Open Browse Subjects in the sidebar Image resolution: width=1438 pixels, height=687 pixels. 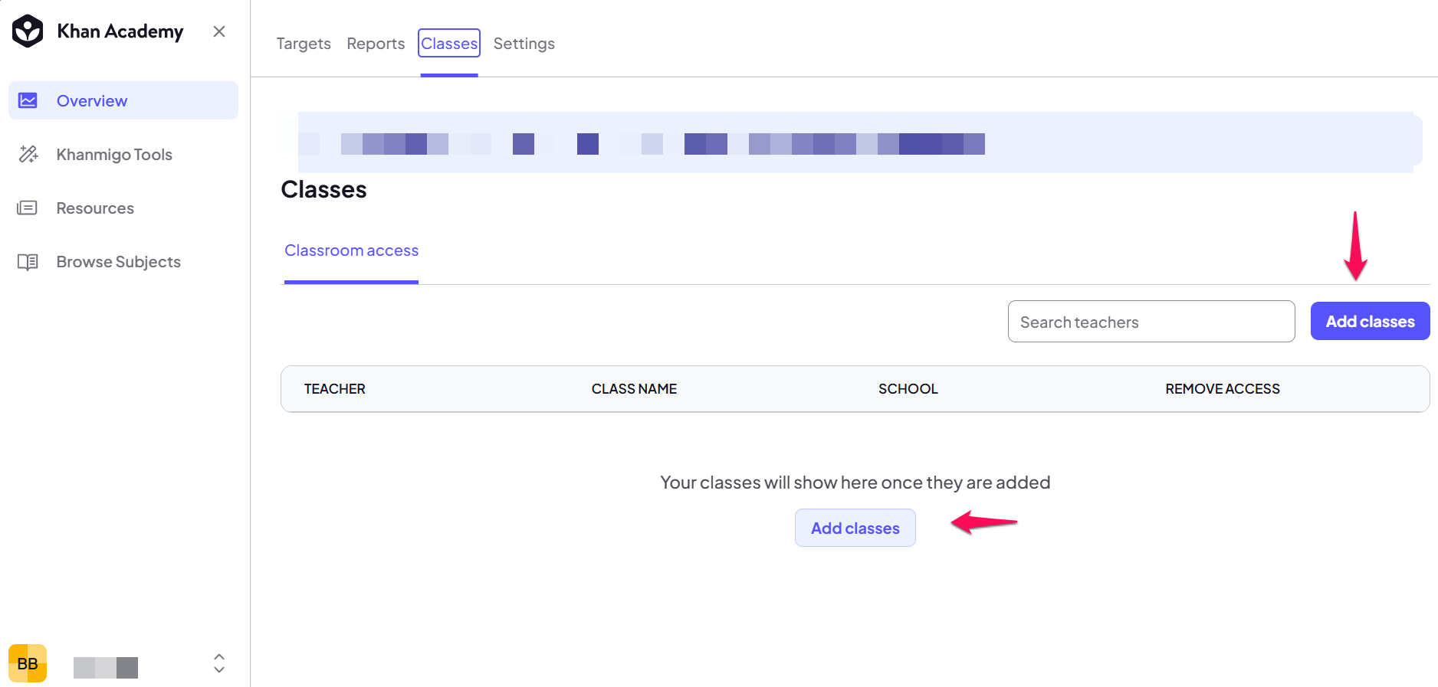click(x=123, y=262)
